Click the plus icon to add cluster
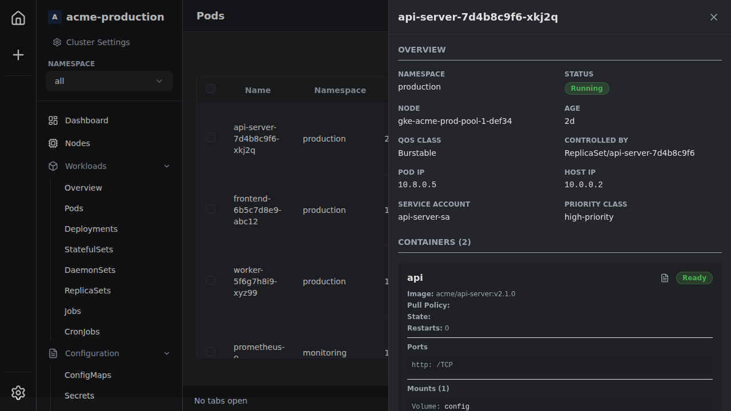 coord(18,55)
